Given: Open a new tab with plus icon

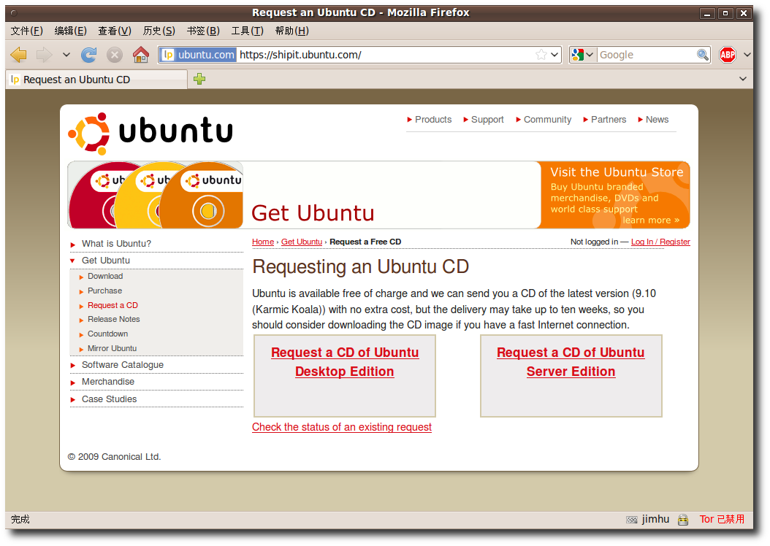Looking at the screenshot, I should coord(199,79).
